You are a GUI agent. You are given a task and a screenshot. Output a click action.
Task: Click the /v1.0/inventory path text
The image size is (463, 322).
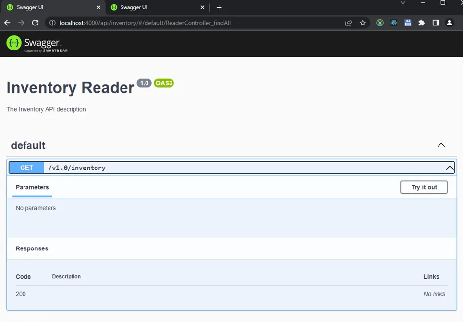tap(77, 168)
